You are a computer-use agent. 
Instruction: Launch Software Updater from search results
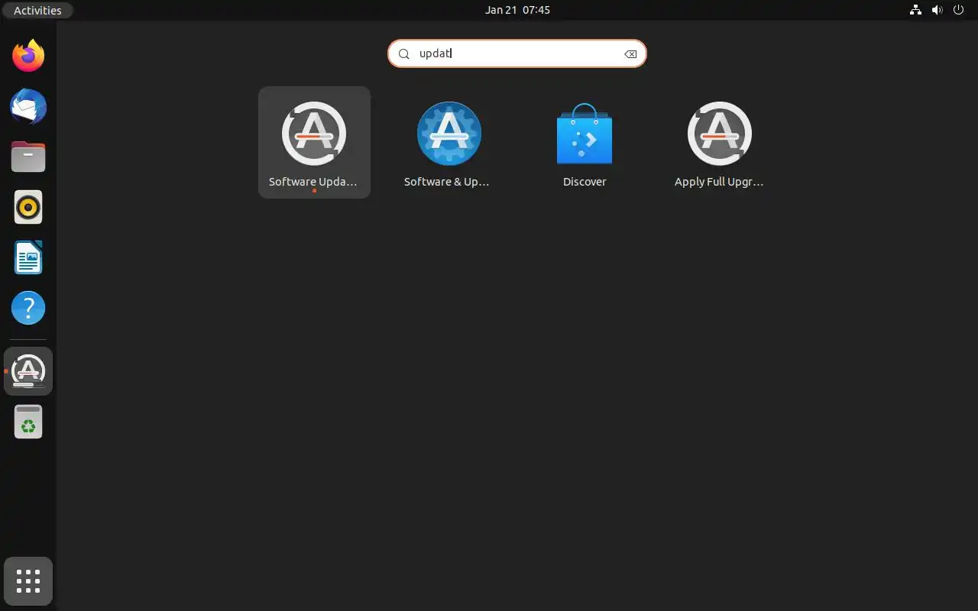(x=314, y=143)
